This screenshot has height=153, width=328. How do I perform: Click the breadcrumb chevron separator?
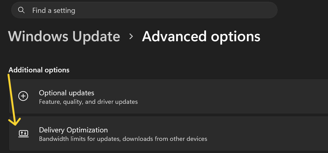pyautogui.click(x=131, y=37)
